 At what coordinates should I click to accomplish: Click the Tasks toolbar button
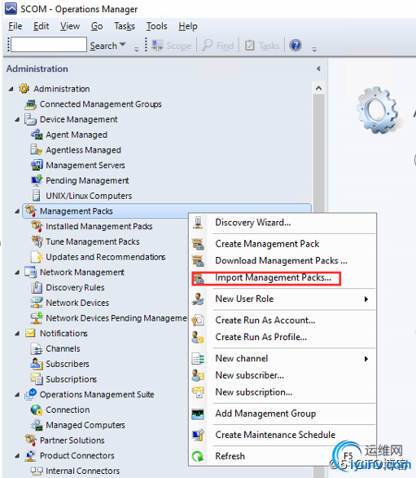click(262, 46)
